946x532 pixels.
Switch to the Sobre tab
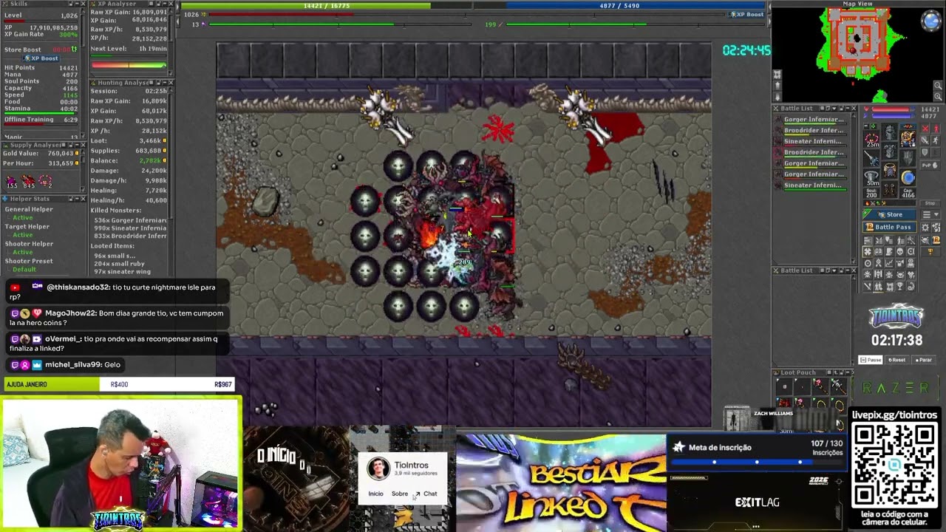click(399, 494)
